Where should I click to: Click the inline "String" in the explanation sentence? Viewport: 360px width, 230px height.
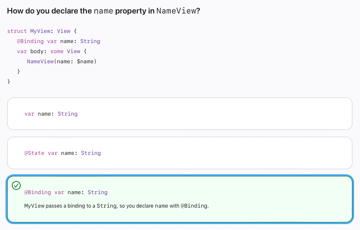tap(107, 206)
